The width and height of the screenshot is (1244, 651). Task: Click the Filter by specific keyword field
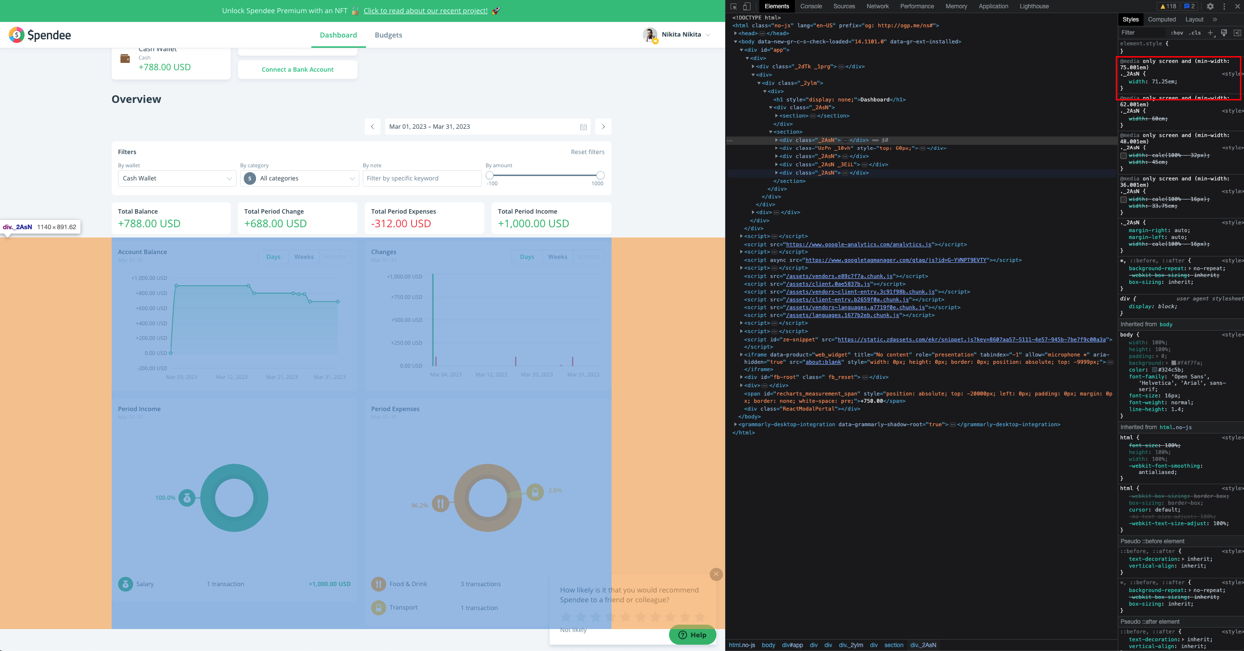pos(421,178)
